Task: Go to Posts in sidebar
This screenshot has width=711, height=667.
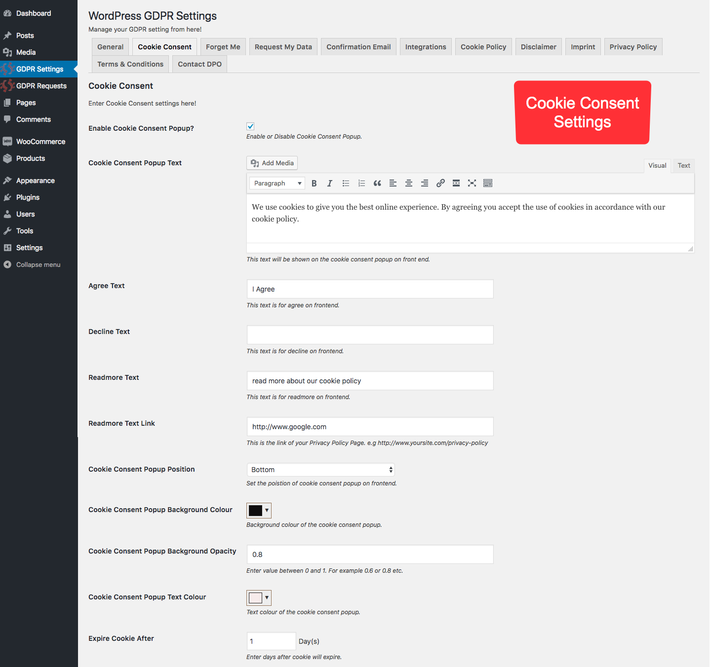Action: point(39,36)
